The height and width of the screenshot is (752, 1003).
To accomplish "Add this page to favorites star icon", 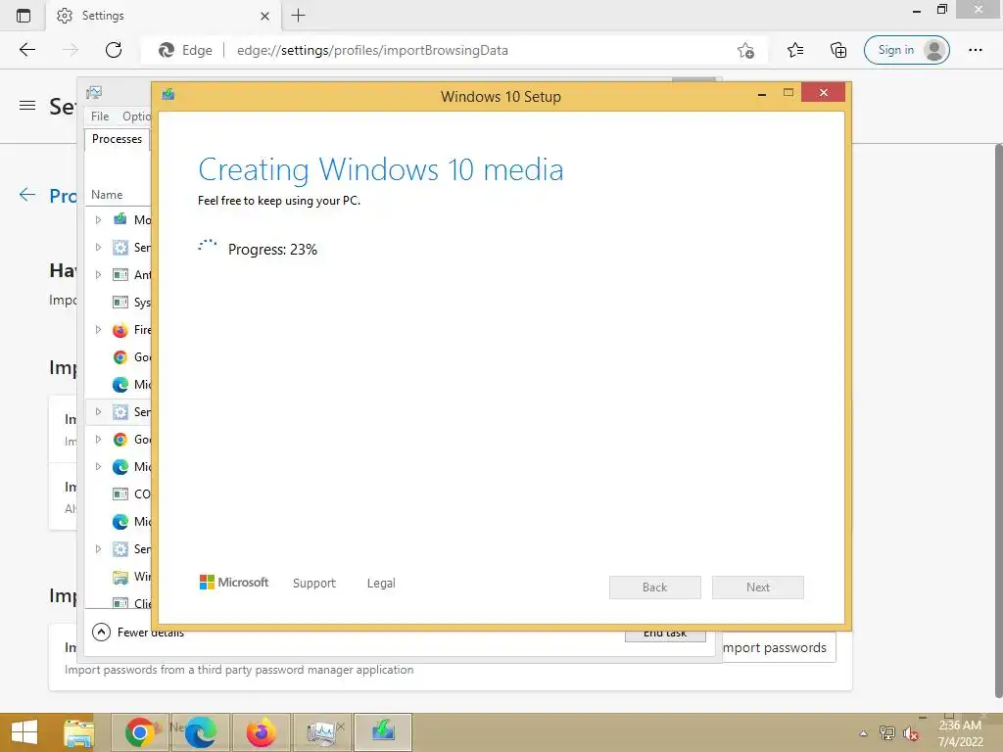I will [x=745, y=50].
